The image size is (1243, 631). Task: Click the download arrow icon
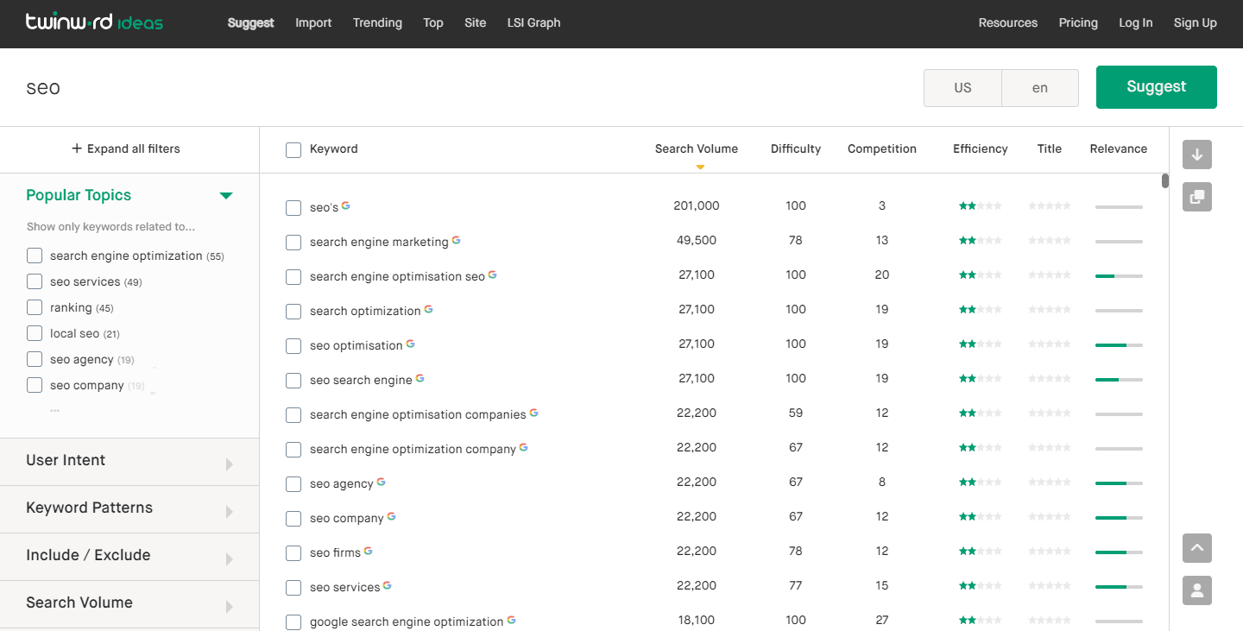pyautogui.click(x=1197, y=155)
